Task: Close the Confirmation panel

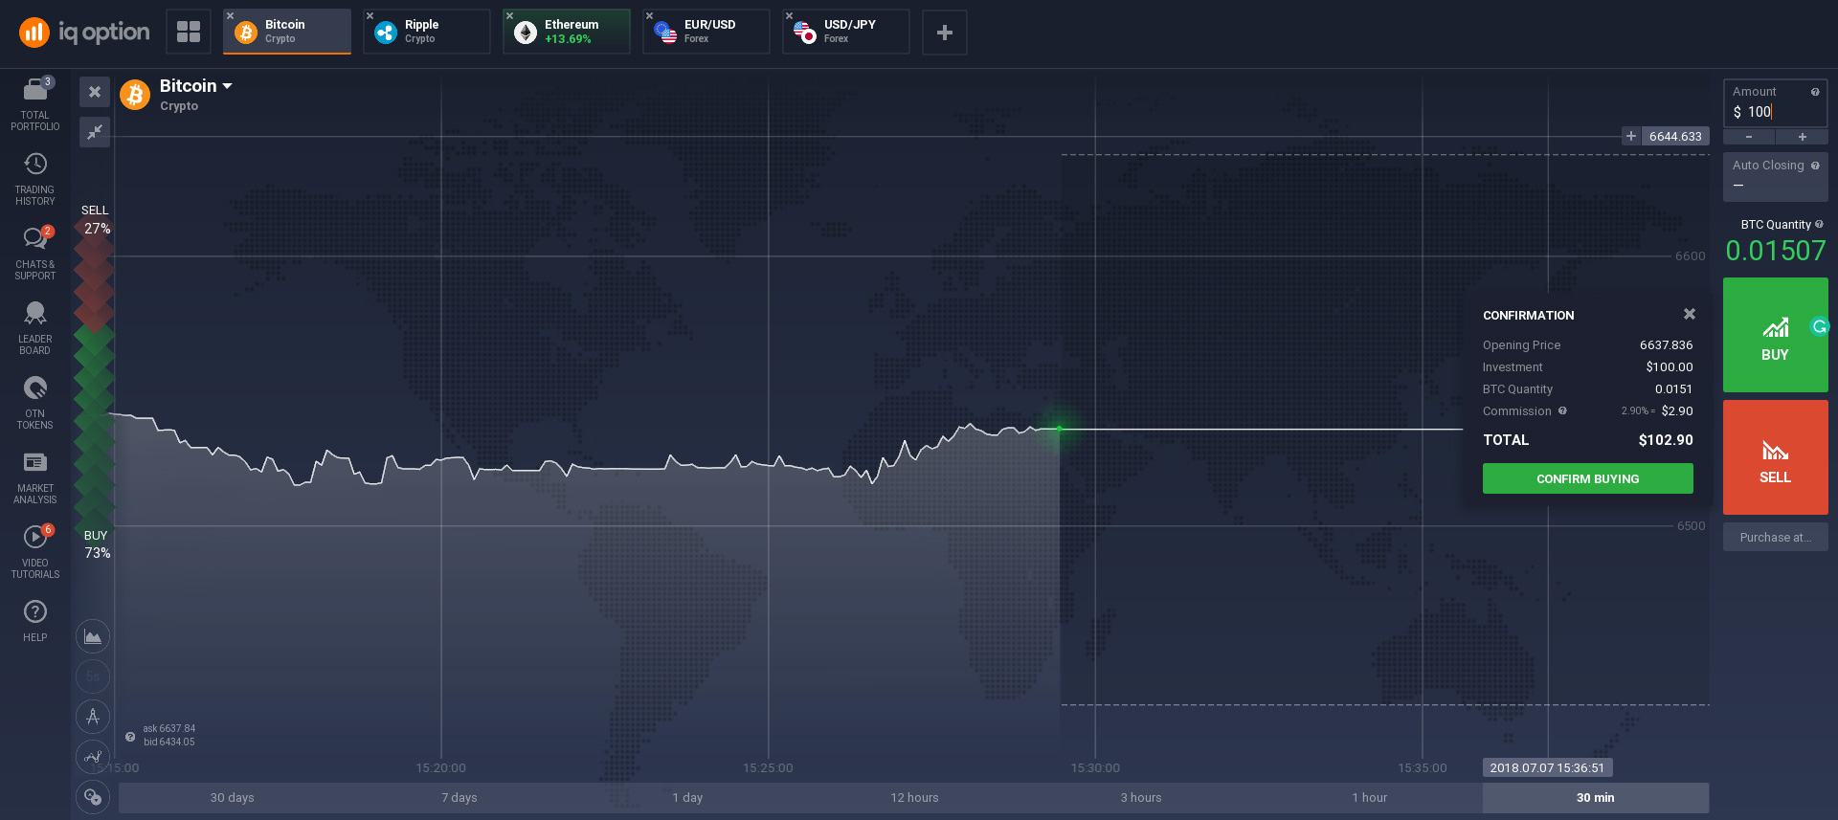Action: pos(1690,314)
